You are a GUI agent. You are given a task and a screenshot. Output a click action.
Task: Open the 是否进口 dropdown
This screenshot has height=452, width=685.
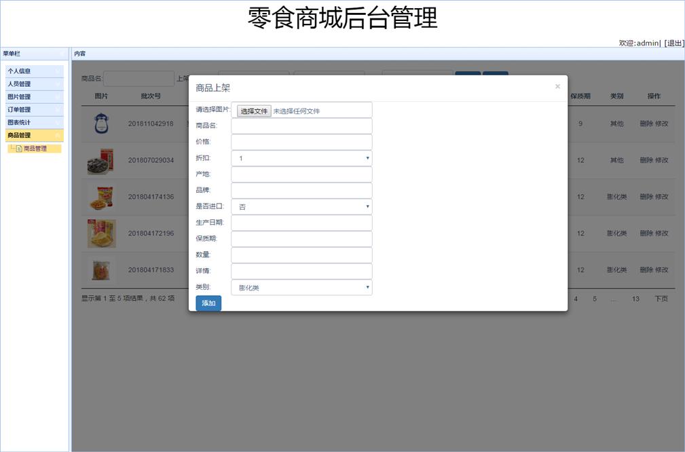coord(301,207)
